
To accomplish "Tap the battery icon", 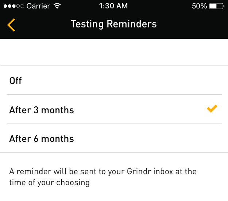I will (217, 6).
